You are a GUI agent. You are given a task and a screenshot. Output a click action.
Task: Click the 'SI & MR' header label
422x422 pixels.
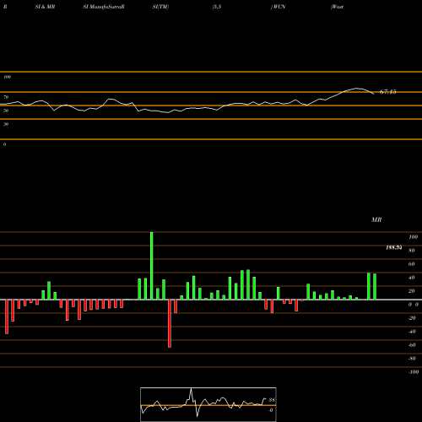pos(45,7)
